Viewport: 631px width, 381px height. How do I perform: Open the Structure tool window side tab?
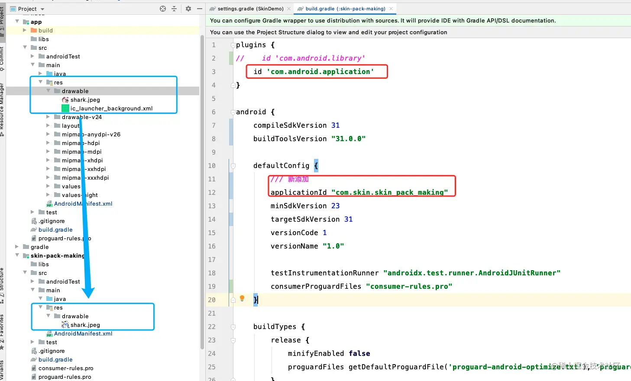pyautogui.click(x=2, y=286)
